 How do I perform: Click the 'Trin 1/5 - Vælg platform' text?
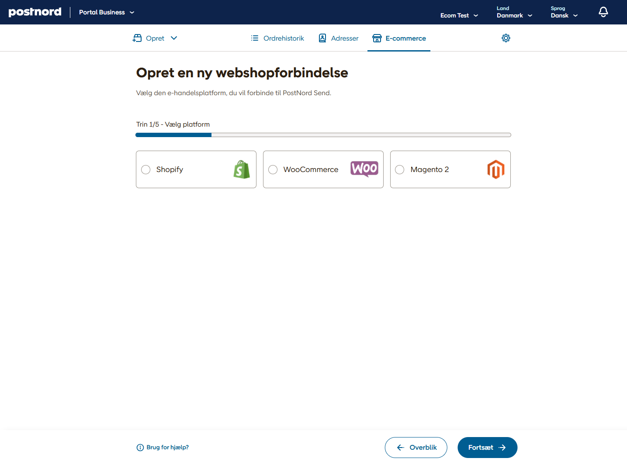pyautogui.click(x=173, y=124)
